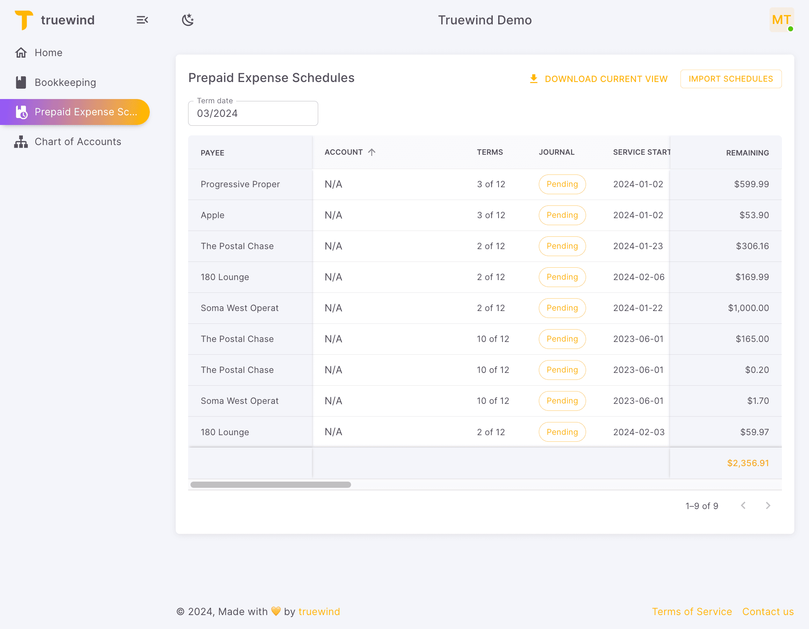The image size is (809, 629).
Task: Open the Term date picker
Action: [253, 113]
